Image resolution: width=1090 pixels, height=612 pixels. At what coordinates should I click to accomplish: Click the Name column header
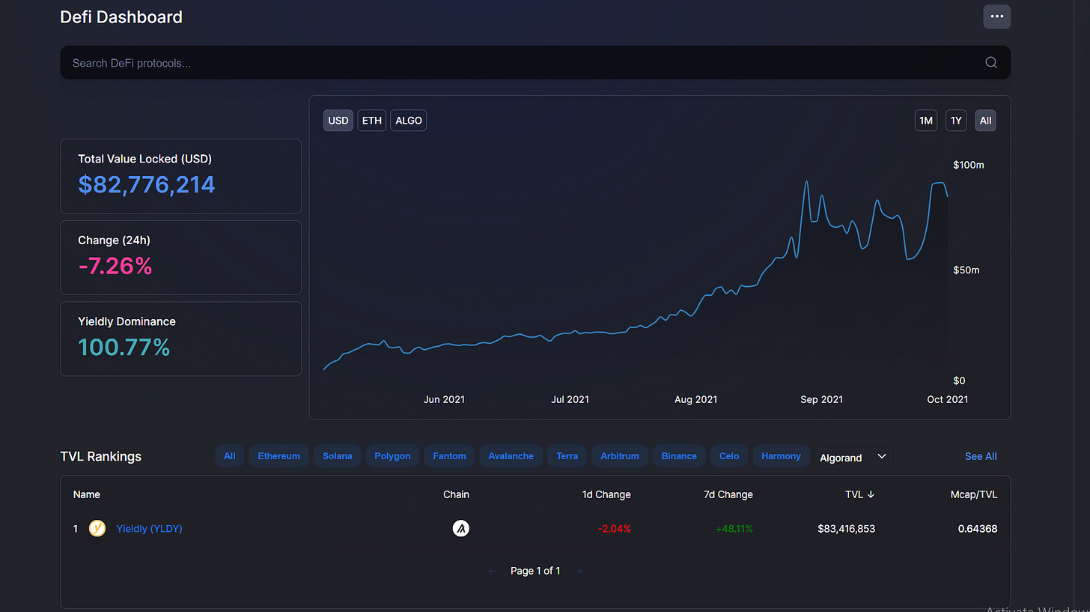point(87,494)
